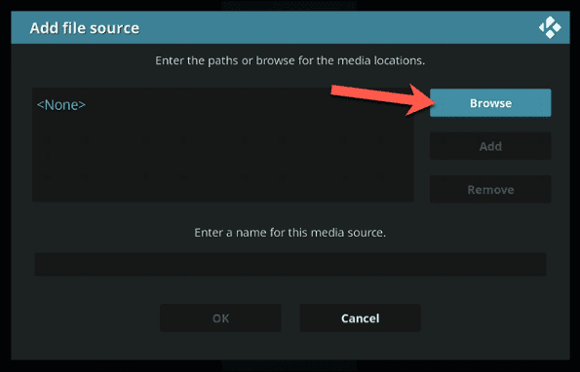This screenshot has height=372, width=580.
Task: Choose Browse to locate media folders
Action: point(490,103)
